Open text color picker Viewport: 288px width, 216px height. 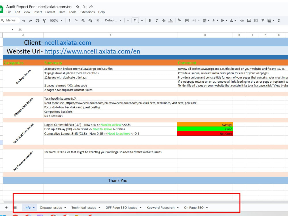pos(171,20)
